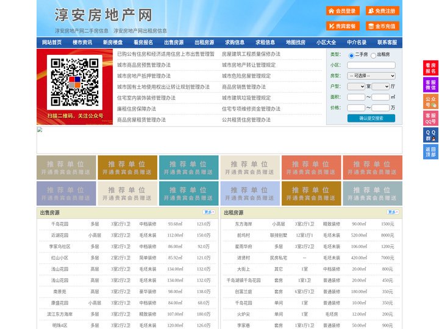Focus the maximum 面积 input field
This screenshot has height=329, width=439.
(380, 97)
